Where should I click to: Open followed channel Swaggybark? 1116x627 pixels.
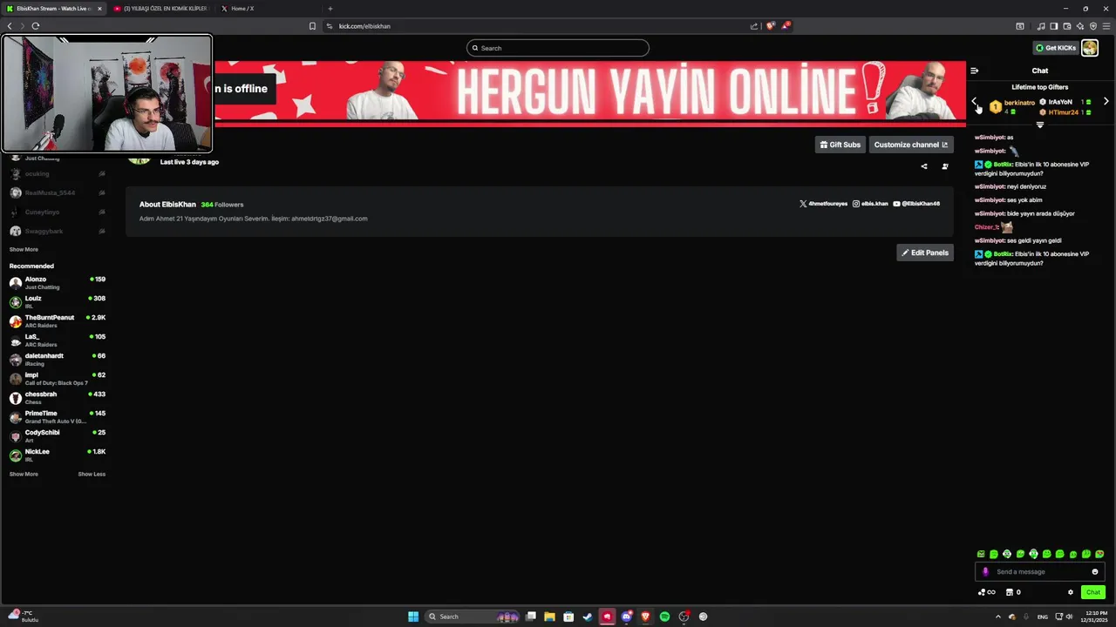point(58,231)
